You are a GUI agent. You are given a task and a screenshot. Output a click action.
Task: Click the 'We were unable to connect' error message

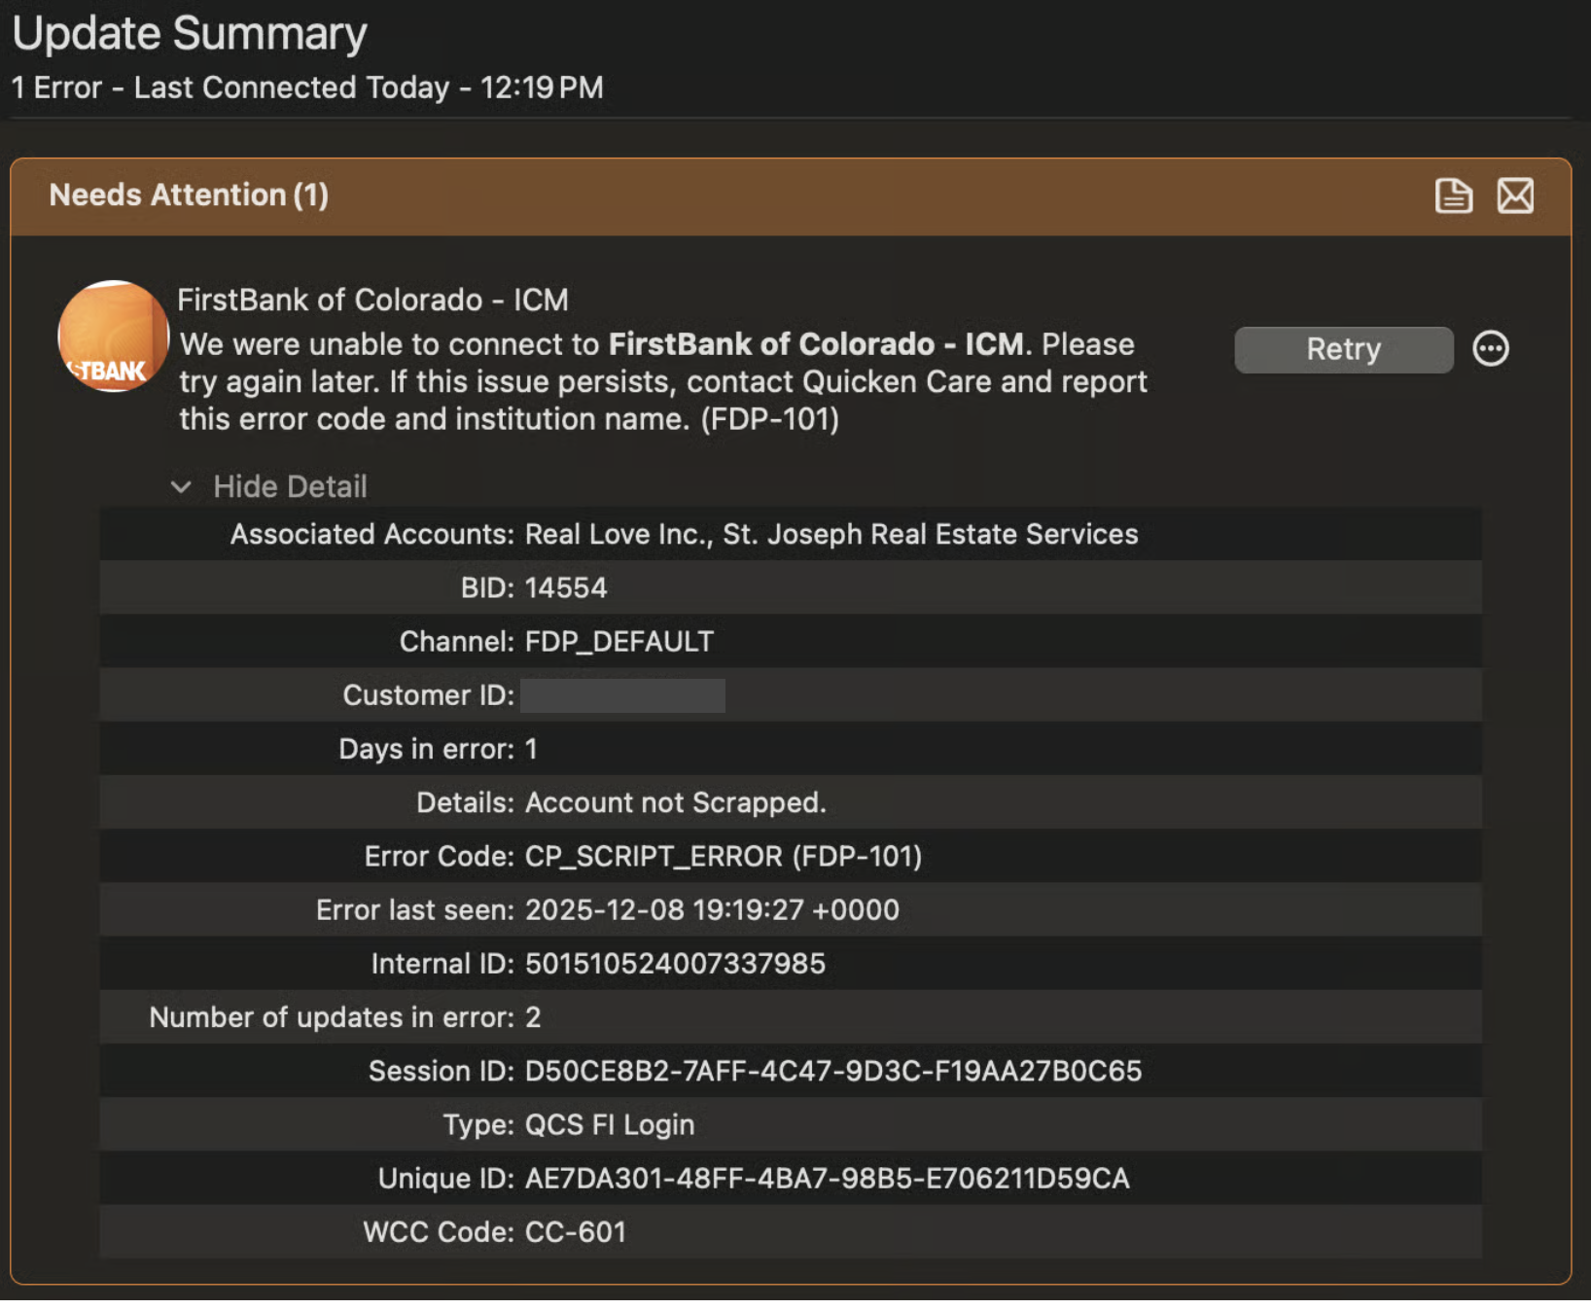(663, 381)
